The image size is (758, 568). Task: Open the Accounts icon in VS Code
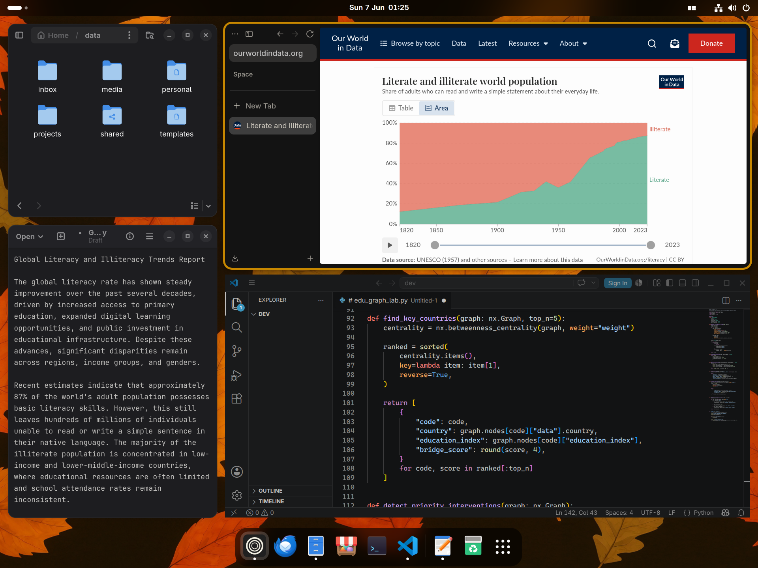click(237, 472)
